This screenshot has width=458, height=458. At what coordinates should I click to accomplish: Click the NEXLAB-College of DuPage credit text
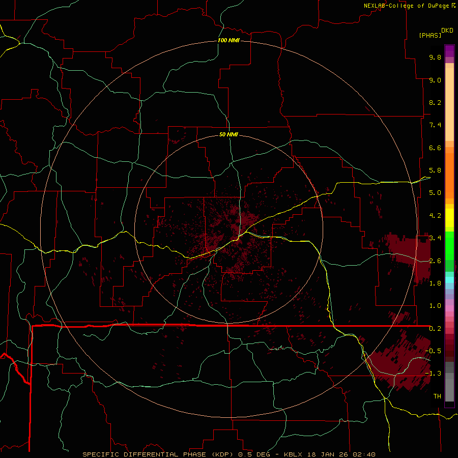coord(406,6)
